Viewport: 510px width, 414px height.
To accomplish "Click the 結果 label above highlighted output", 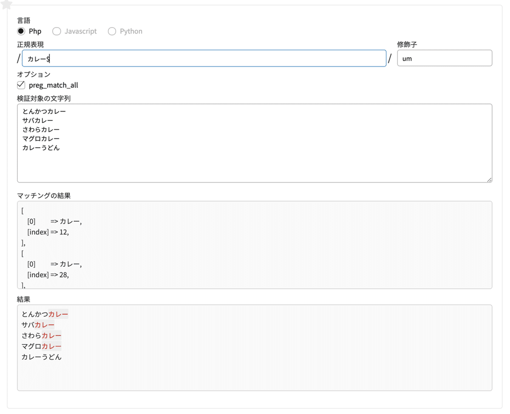I will 23,299.
